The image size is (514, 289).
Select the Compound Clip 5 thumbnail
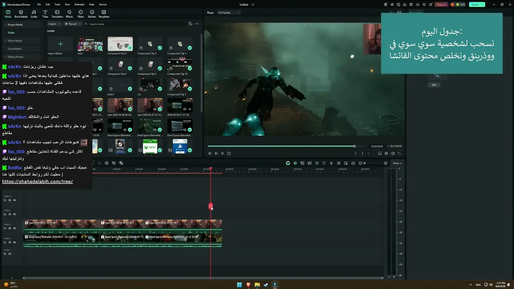tap(179, 44)
